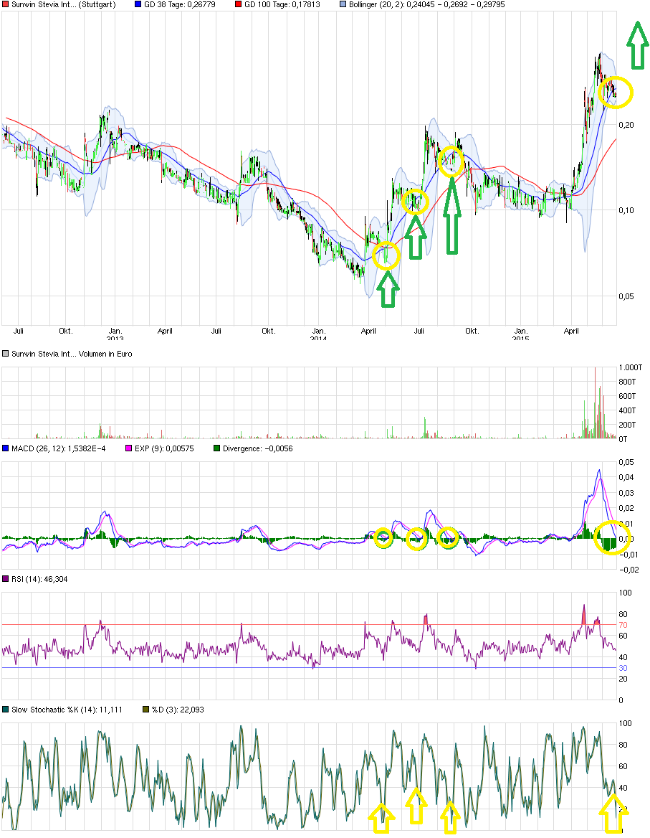The image size is (650, 838).
Task: Click the 0,04 MACD axis label
Action: click(x=626, y=477)
